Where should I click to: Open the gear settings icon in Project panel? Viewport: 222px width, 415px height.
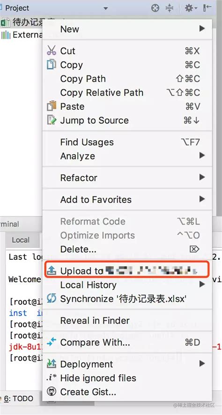point(191,8)
